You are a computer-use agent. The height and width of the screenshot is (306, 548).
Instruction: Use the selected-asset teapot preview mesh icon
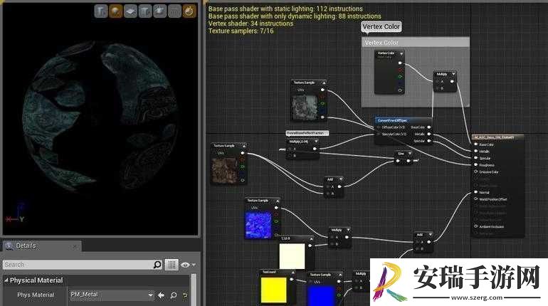[159, 11]
